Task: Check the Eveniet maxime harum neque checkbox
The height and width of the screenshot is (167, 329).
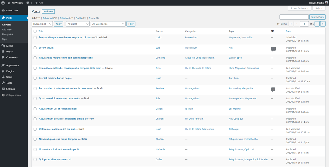Action: pos(35,78)
